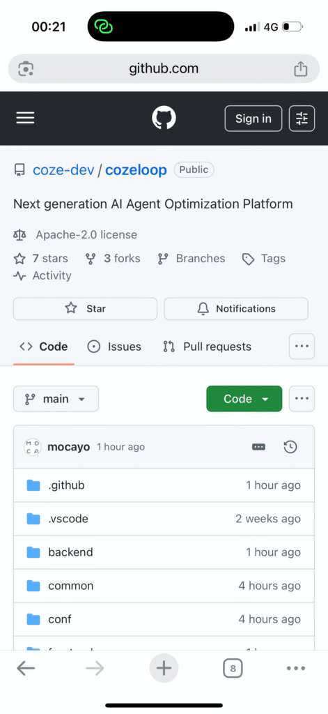Tap the camera scan icon in address bar

26,69
